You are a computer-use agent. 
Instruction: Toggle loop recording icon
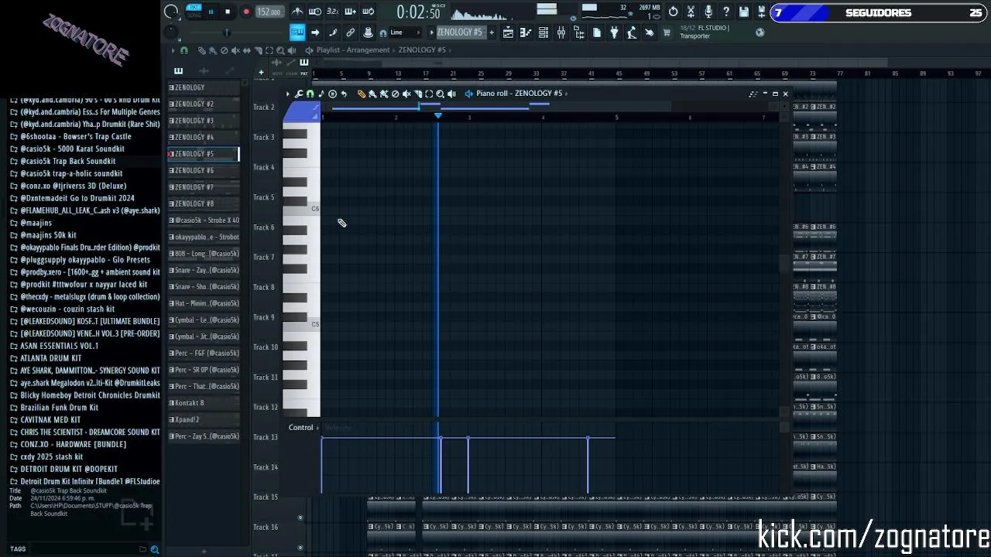(369, 12)
